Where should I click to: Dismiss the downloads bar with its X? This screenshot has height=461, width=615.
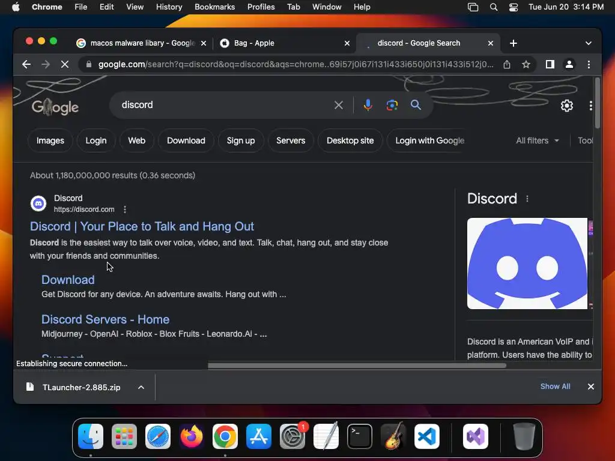591,387
